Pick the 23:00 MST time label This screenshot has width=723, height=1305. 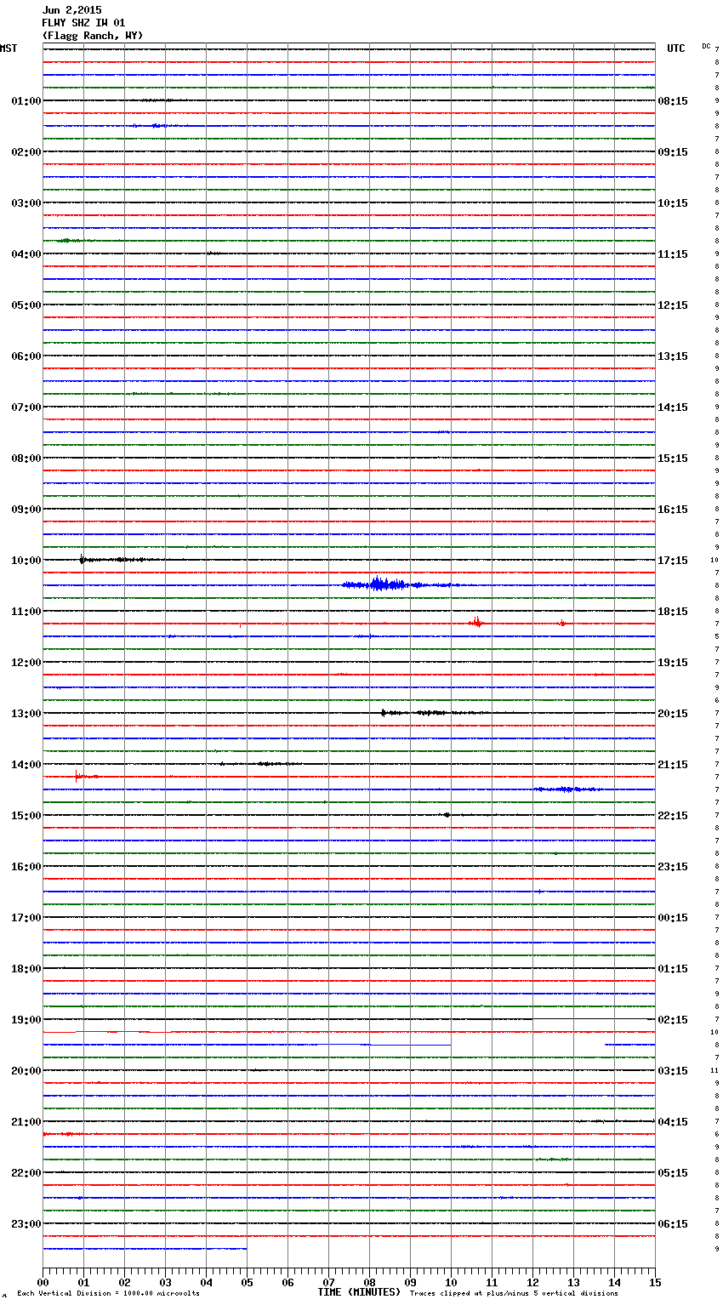[26, 1224]
